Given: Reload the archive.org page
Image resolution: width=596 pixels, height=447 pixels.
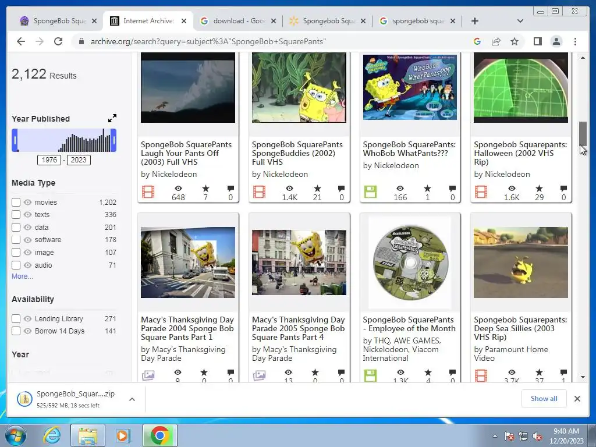Looking at the screenshot, I should (x=58, y=41).
